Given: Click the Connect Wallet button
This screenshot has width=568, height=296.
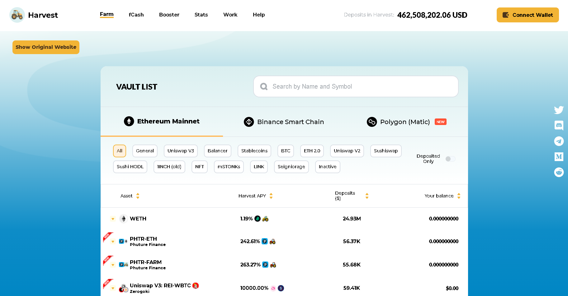Looking at the screenshot, I should (x=528, y=15).
